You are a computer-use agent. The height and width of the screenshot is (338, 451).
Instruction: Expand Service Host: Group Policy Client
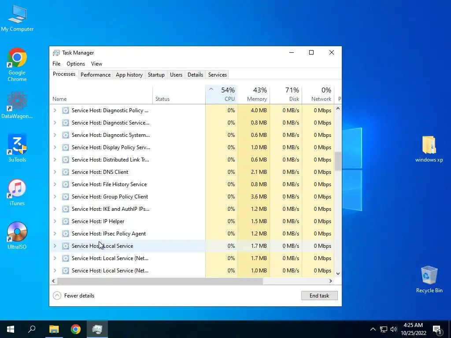tap(55, 197)
